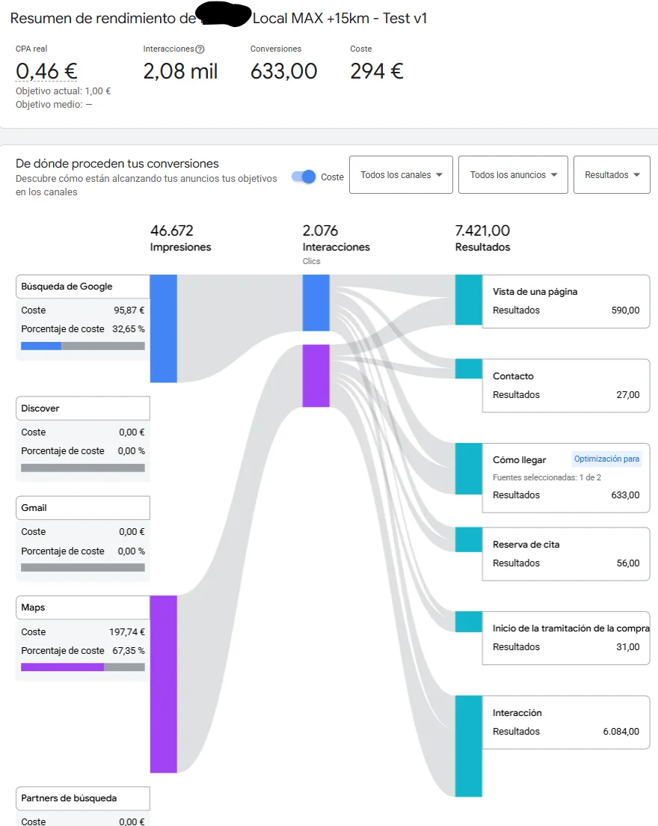The width and height of the screenshot is (658, 826).
Task: Click the blue Interacciones clicks bar
Action: (x=316, y=303)
